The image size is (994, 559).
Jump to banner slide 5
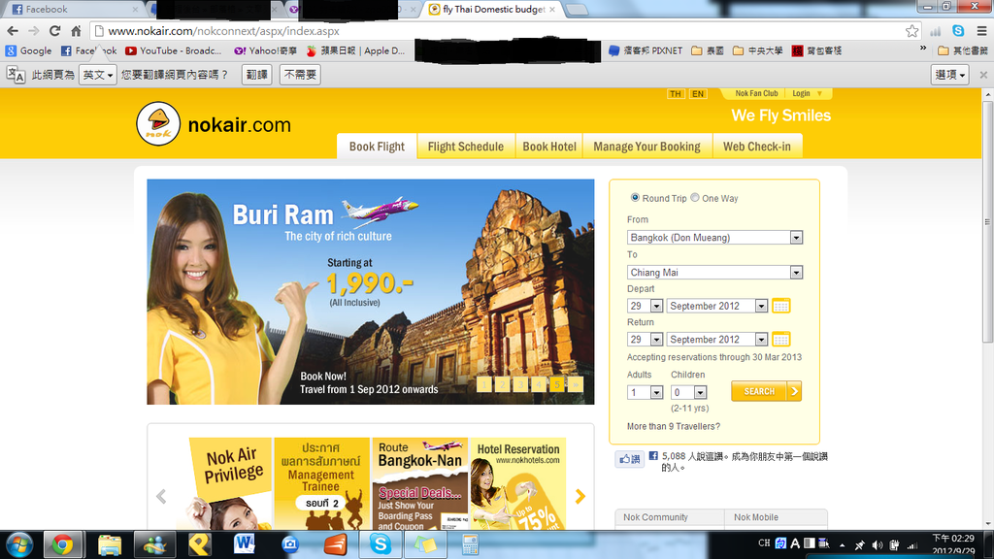click(x=556, y=384)
